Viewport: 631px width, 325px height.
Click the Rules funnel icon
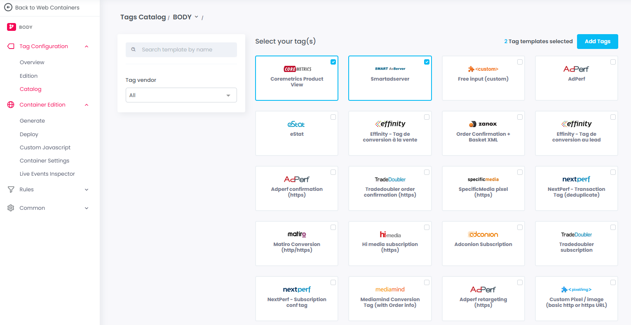click(11, 190)
